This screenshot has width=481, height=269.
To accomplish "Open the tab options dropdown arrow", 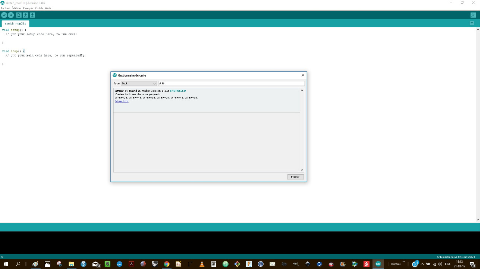I will click(472, 23).
